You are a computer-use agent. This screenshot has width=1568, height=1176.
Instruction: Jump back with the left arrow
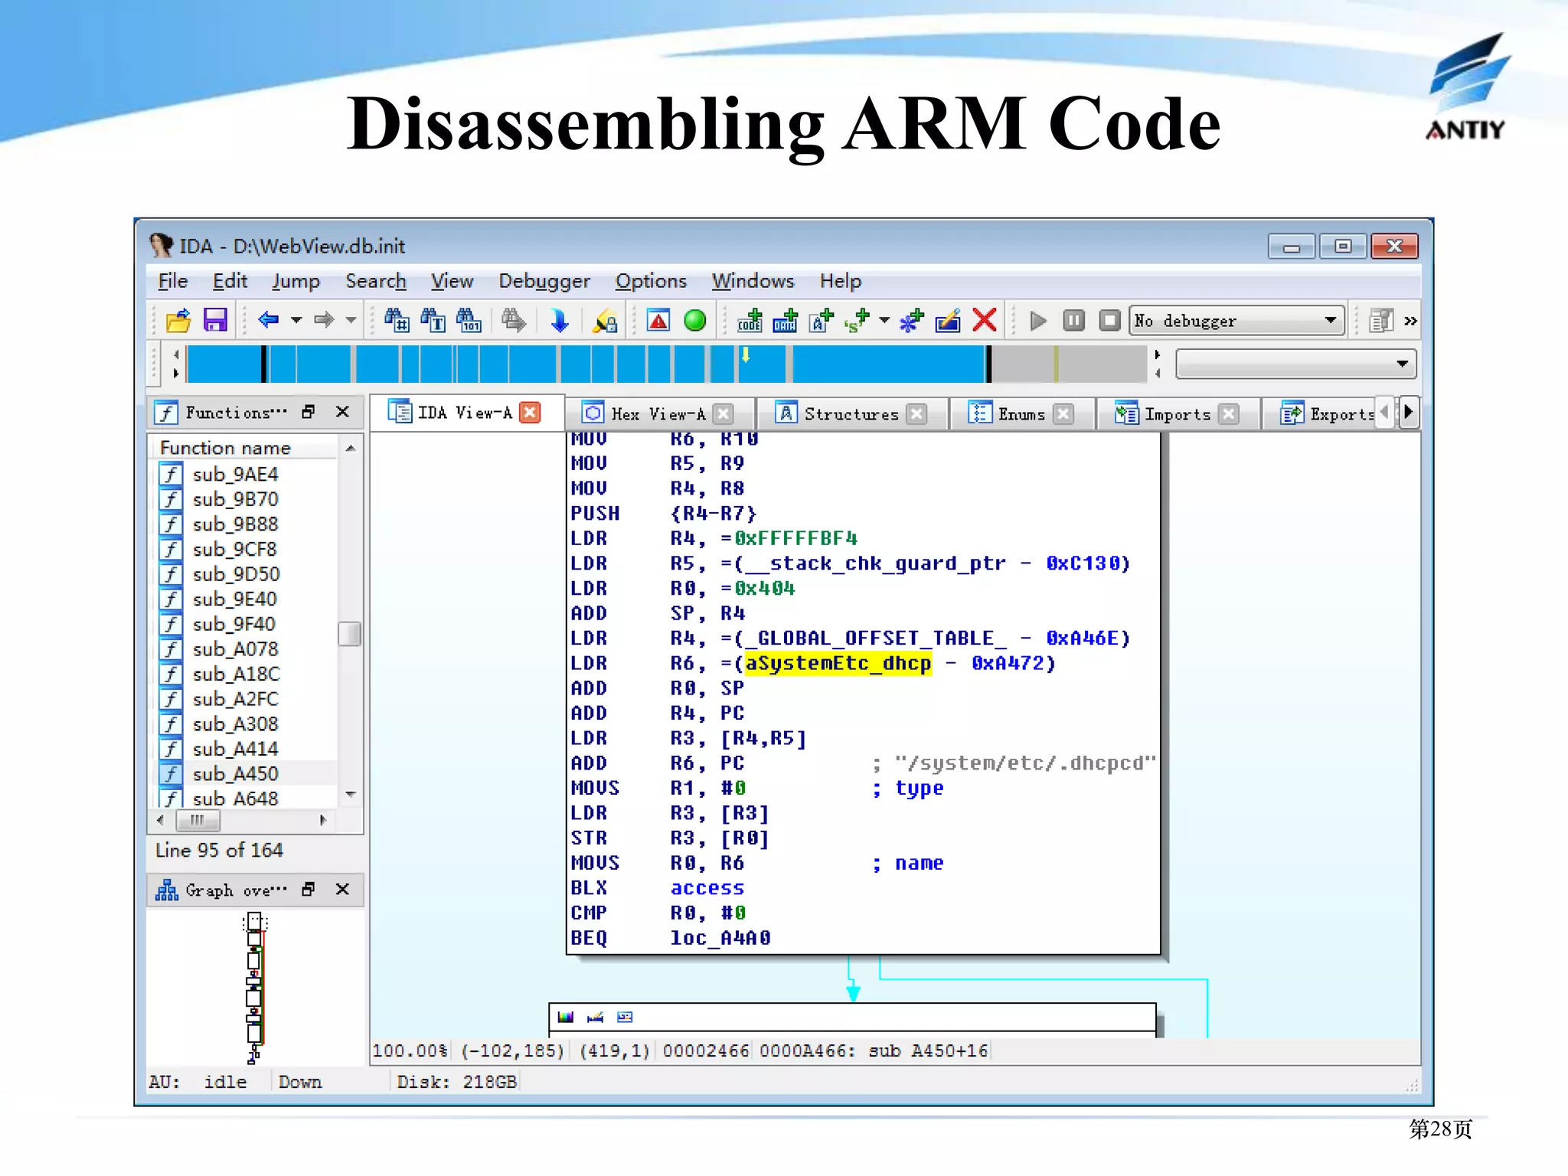[x=269, y=320]
